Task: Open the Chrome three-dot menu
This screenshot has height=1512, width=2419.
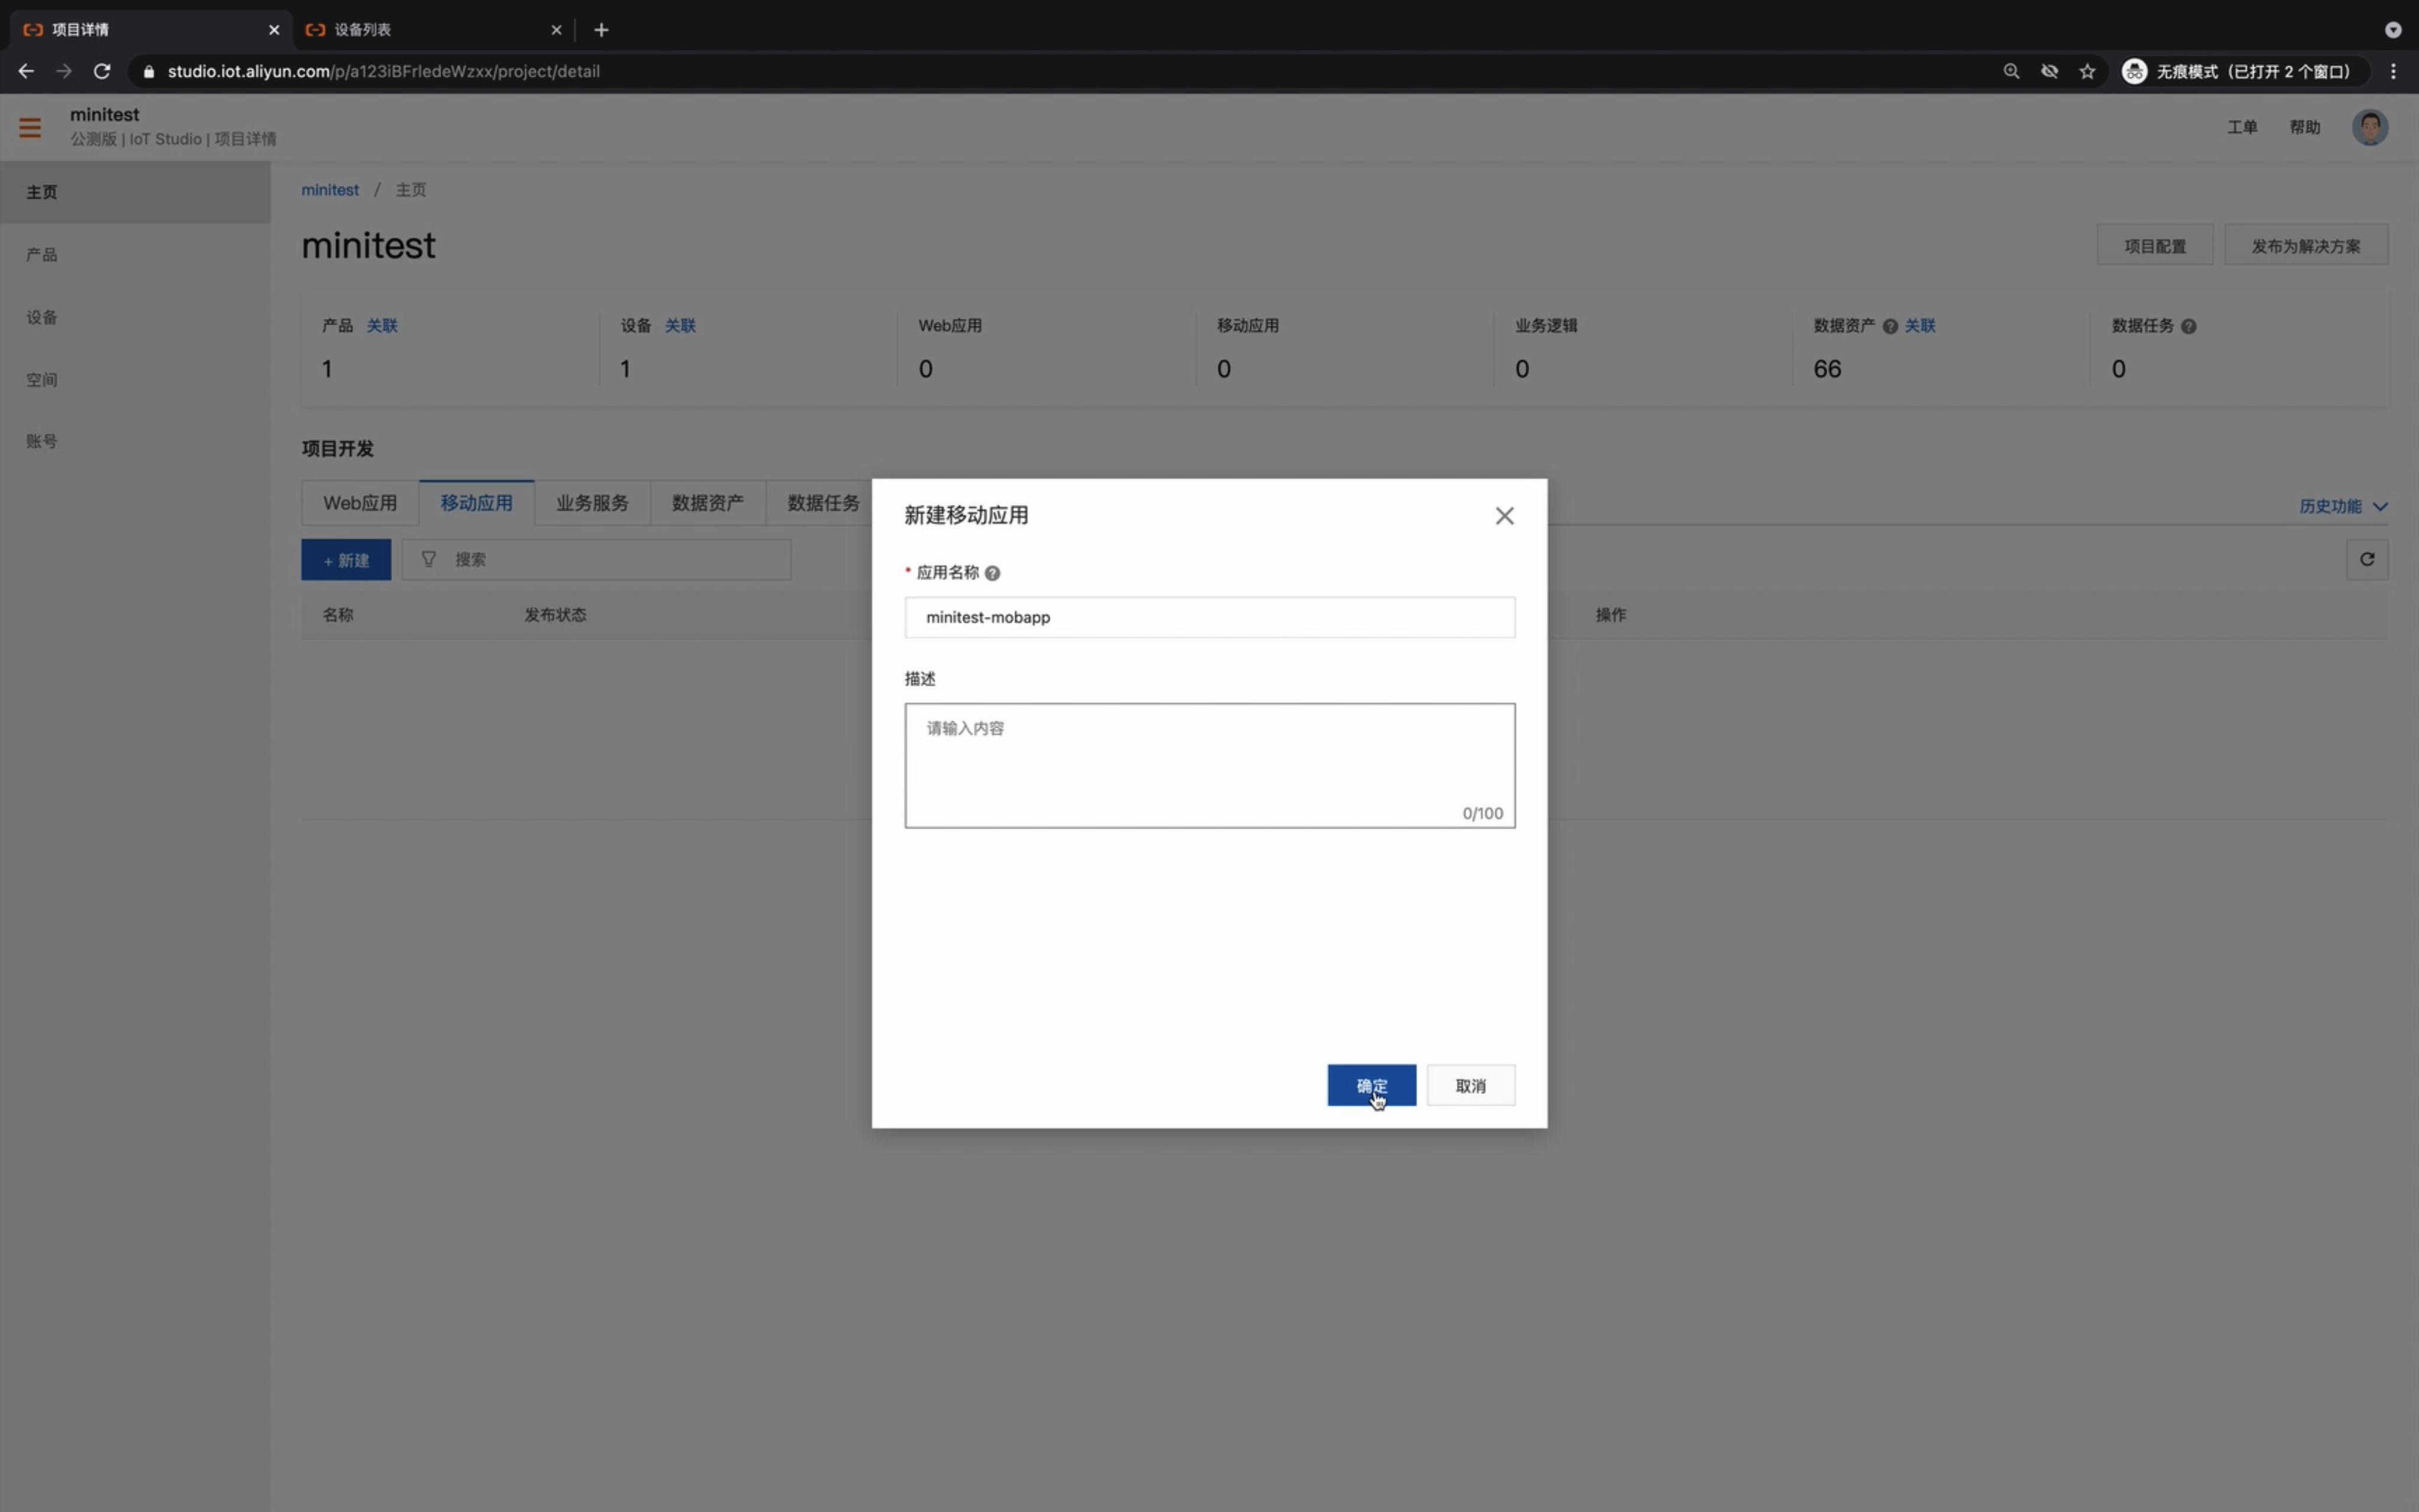Action: (2393, 71)
